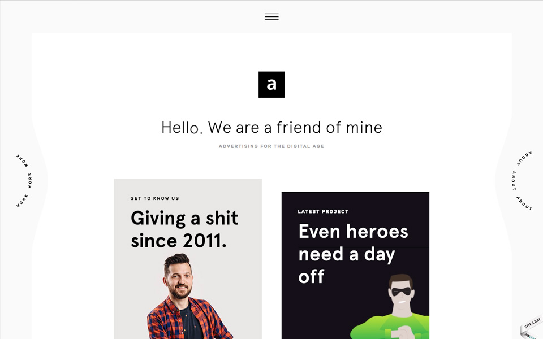Click the masked hero illustration
The image size is (543, 339).
click(x=391, y=306)
